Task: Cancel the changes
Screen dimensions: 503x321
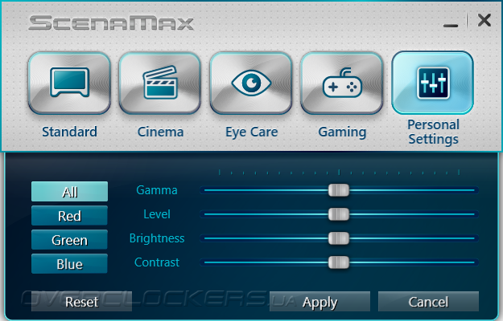Action: pyautogui.click(x=429, y=302)
